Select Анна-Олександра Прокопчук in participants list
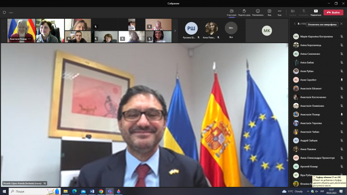Screen dimensions: 347x195 318,158
